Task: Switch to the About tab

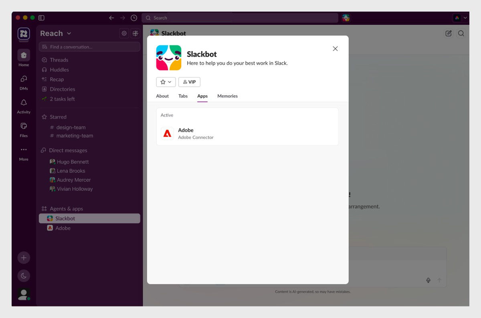Action: (162, 96)
